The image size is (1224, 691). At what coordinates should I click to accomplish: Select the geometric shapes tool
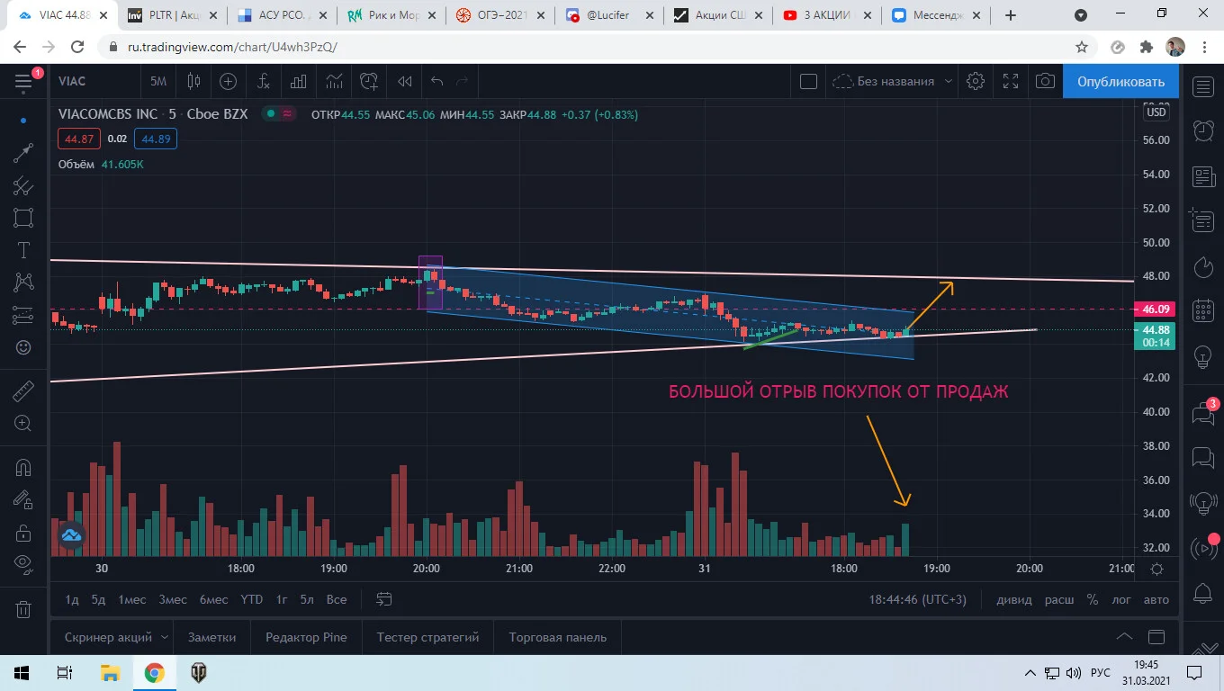point(23,218)
